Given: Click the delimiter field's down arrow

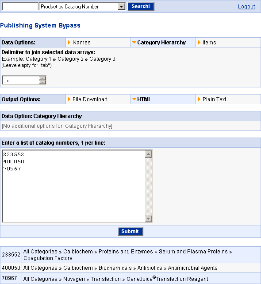Looking at the screenshot, I should click(x=42, y=82).
